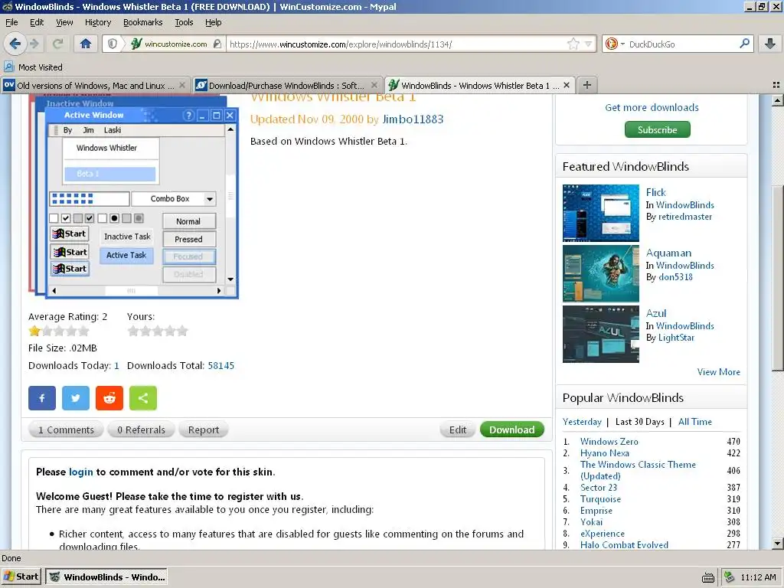
Task: Switch to Old versions of Windows tab
Action: tap(95, 86)
